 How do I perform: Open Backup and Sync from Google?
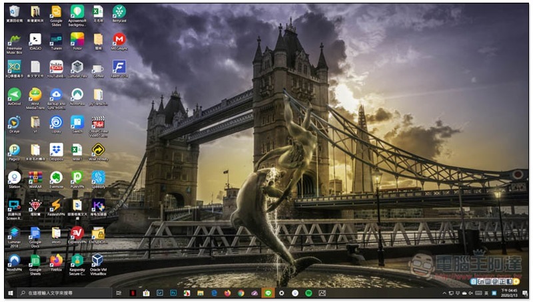(x=56, y=98)
